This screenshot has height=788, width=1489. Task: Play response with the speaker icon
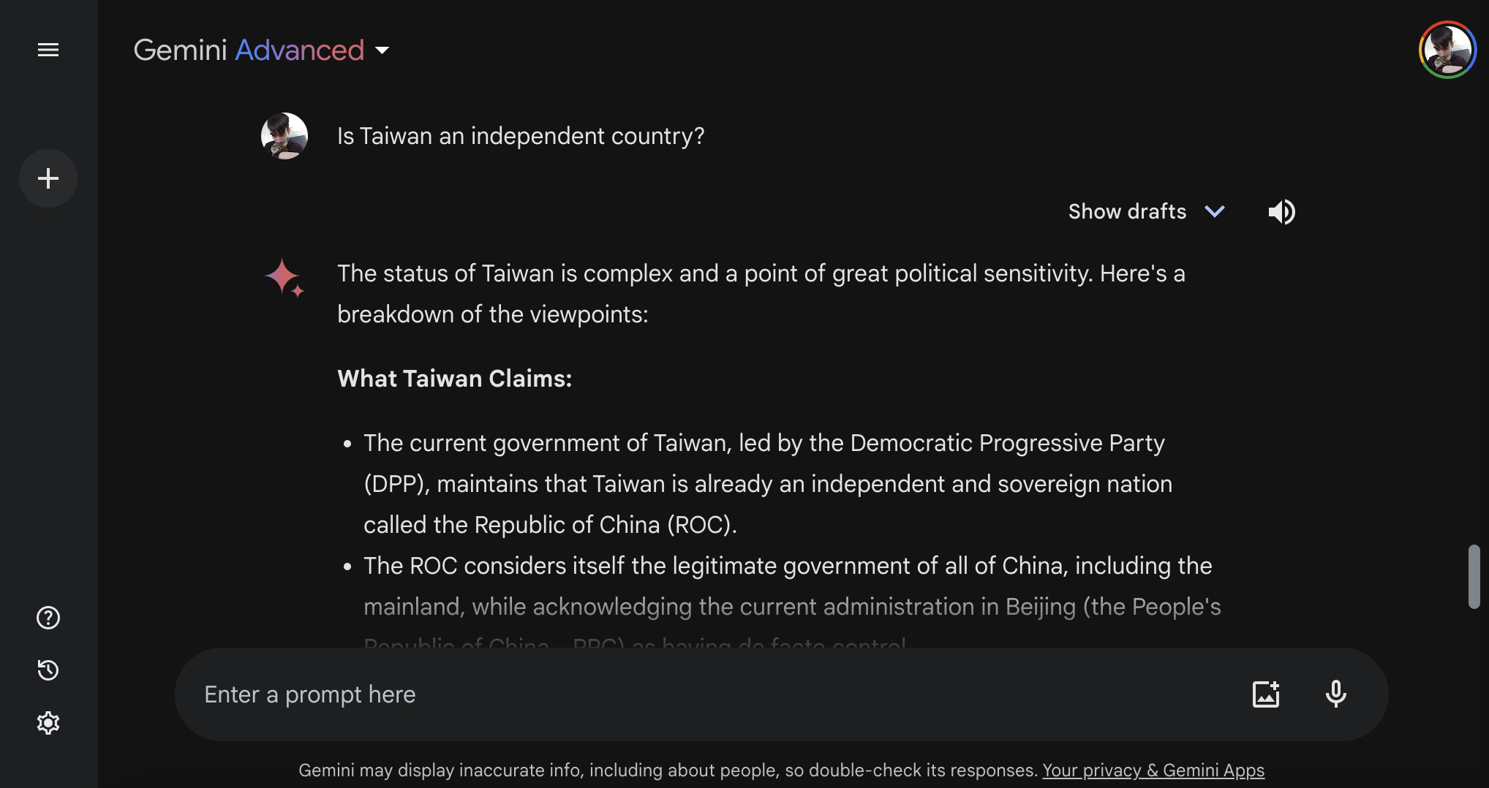[x=1281, y=212]
